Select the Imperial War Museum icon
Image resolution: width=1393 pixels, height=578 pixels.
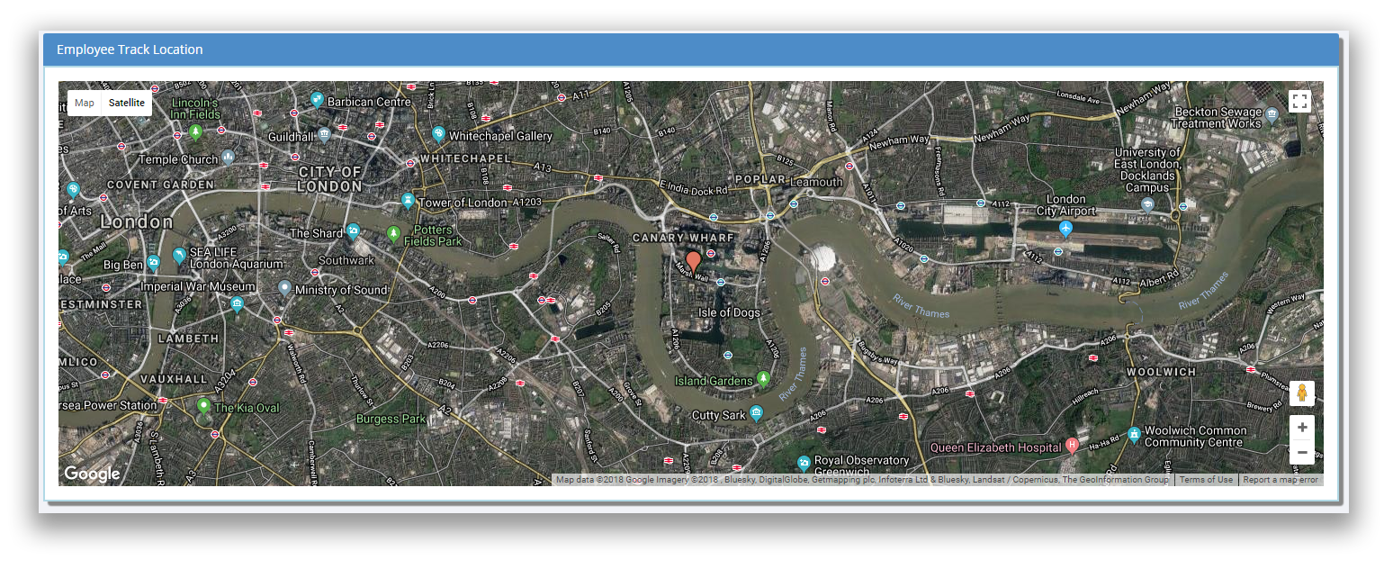tap(237, 304)
